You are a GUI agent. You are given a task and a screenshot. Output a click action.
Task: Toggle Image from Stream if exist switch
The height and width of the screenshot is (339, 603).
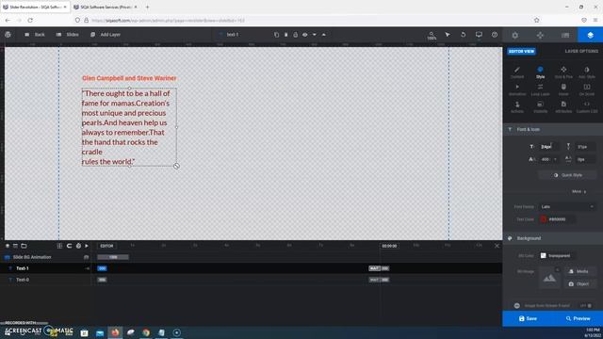(586, 305)
